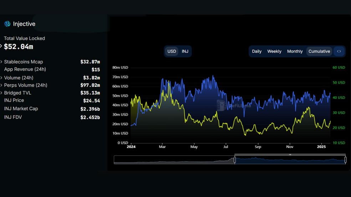Click the Jul x-axis label

pyautogui.click(x=226, y=147)
